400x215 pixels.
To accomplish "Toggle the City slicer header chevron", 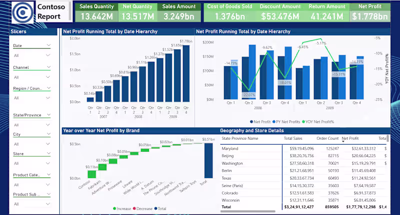I will coord(48,134).
